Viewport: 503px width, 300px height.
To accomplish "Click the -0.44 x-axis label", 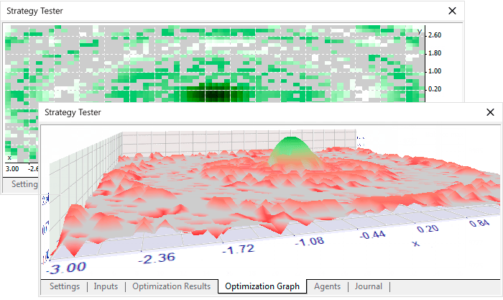I will pos(372,235).
